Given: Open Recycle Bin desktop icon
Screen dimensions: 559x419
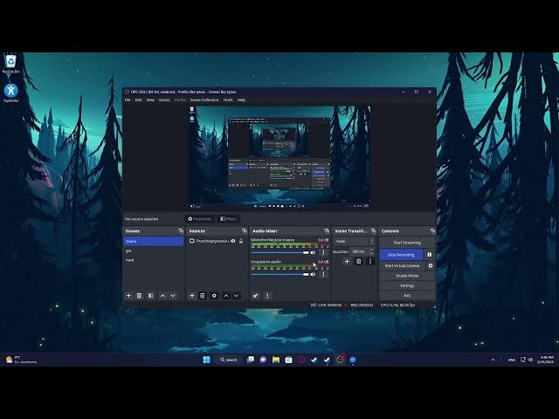Looking at the screenshot, I should (11, 64).
